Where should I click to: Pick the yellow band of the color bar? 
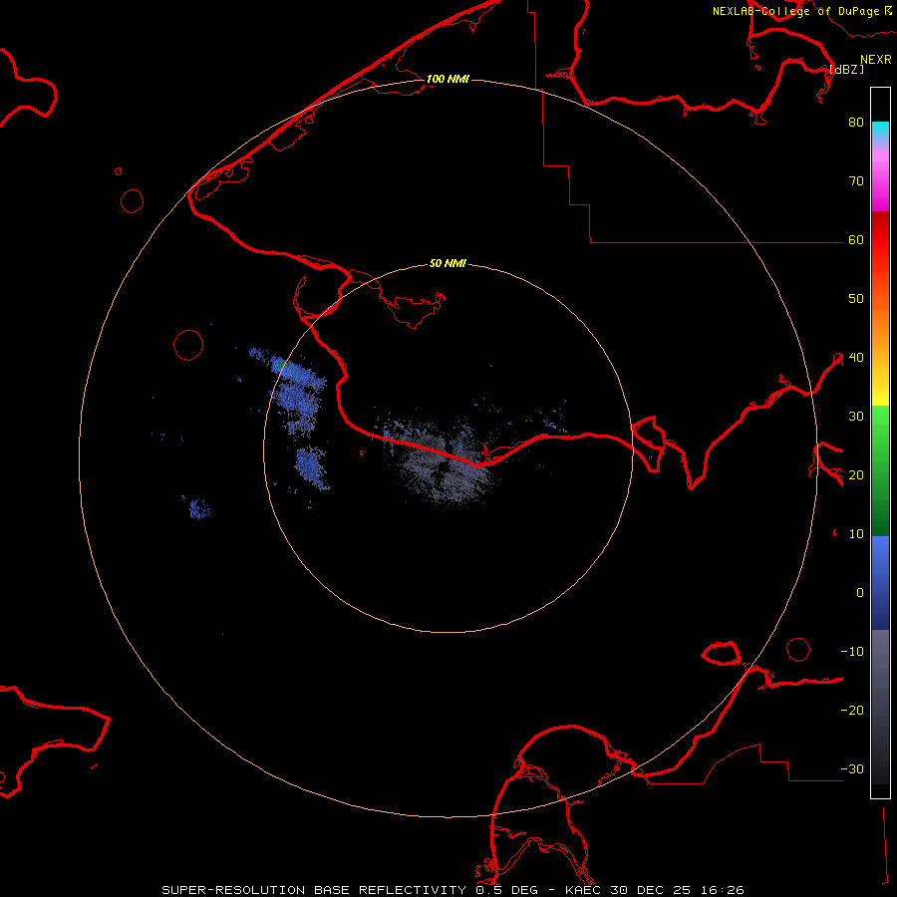coord(880,395)
